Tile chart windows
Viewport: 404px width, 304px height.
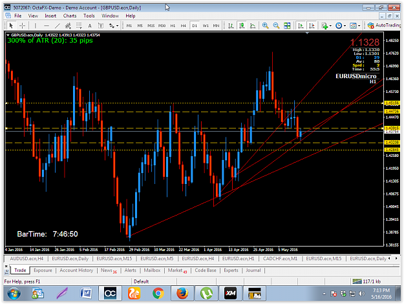(287, 25)
